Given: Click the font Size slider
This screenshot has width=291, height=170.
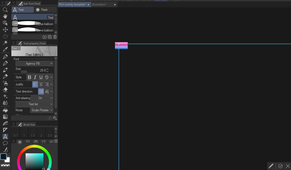Looking at the screenshot, I should click(28, 72).
